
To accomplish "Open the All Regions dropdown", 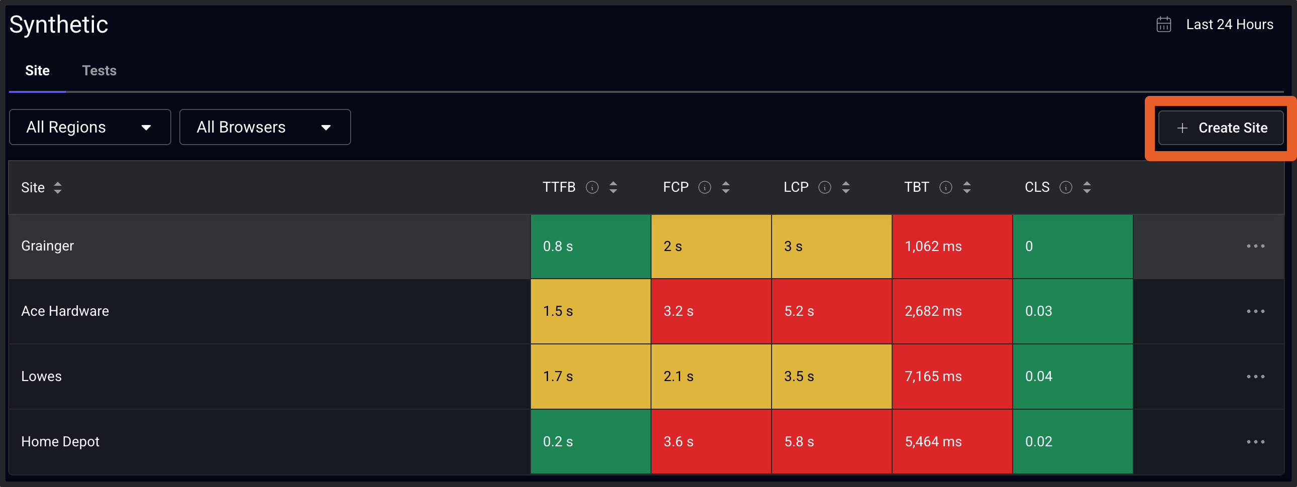I will click(x=89, y=127).
